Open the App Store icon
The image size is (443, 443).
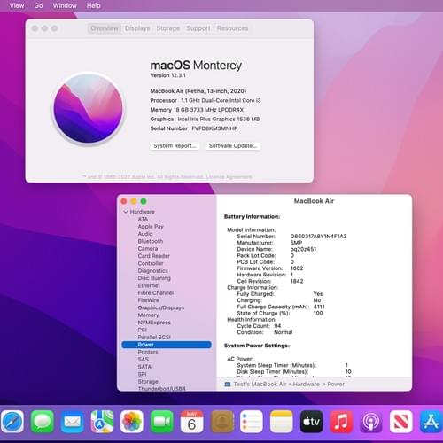point(431,422)
